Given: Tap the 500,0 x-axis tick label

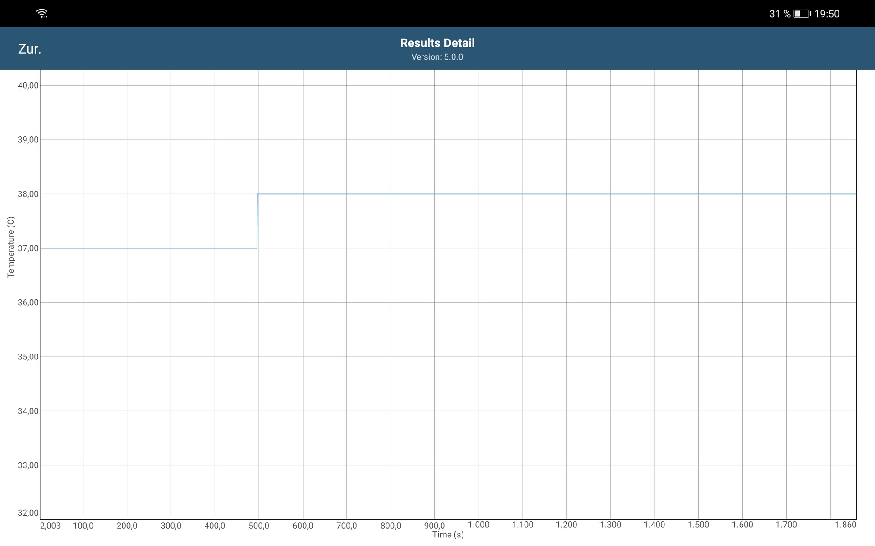Looking at the screenshot, I should pyautogui.click(x=258, y=526).
